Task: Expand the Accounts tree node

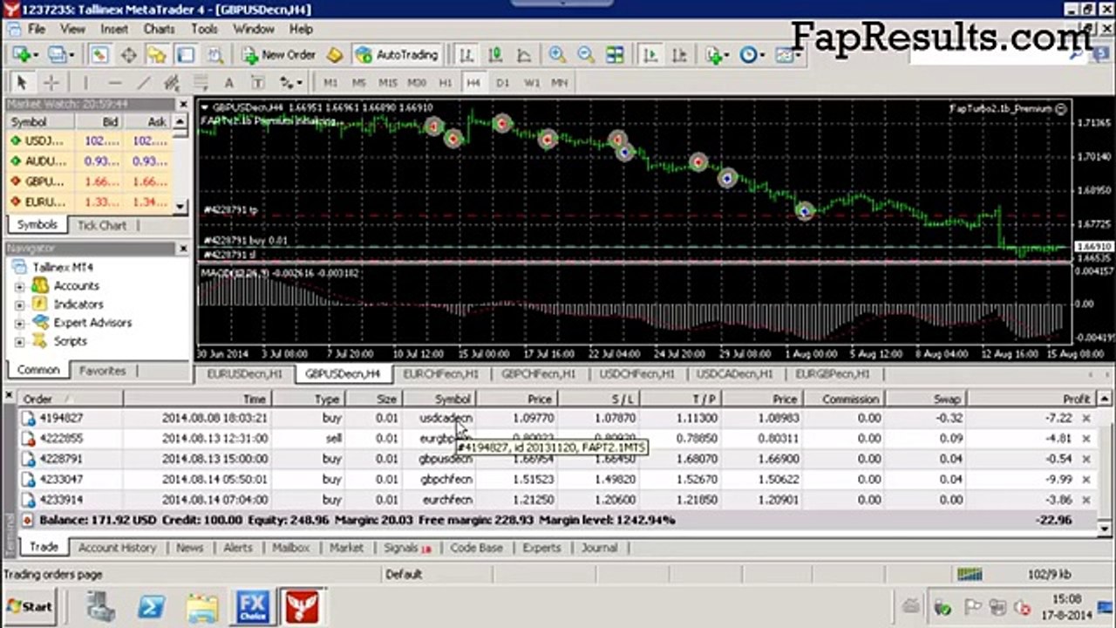Action: click(19, 286)
